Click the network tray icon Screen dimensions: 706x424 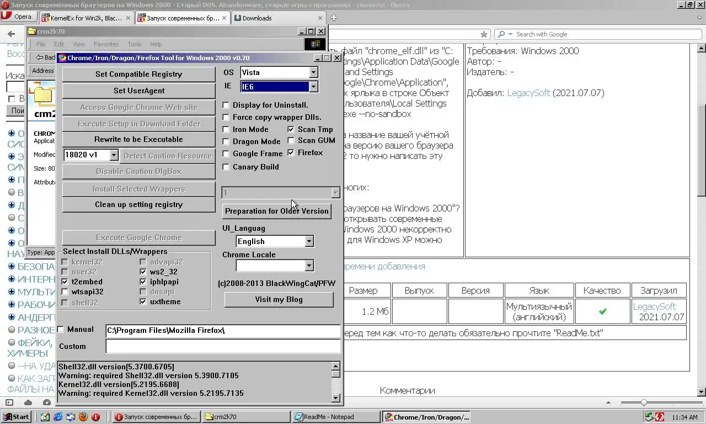point(649,417)
